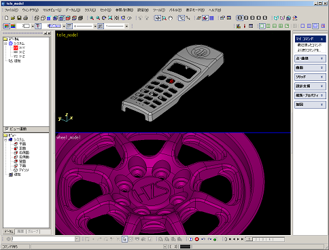The height and width of the screenshot is (250, 329).
Task: Toggle the ビュー連動 checkbox
Action: point(7,129)
